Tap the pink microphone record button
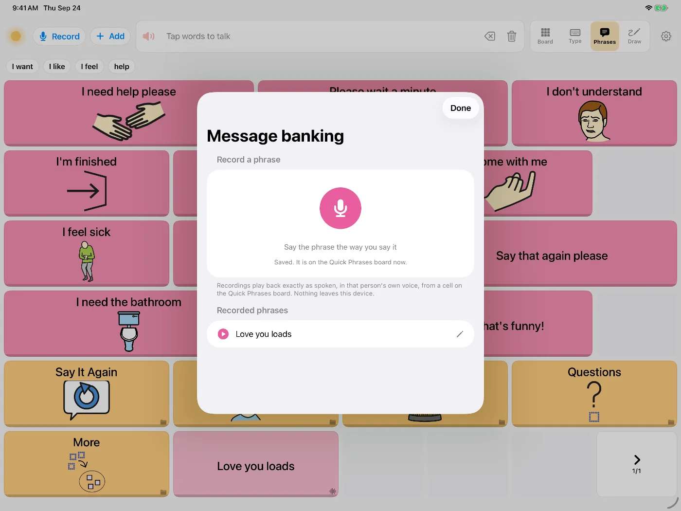Viewport: 681px width, 511px height. [340, 208]
